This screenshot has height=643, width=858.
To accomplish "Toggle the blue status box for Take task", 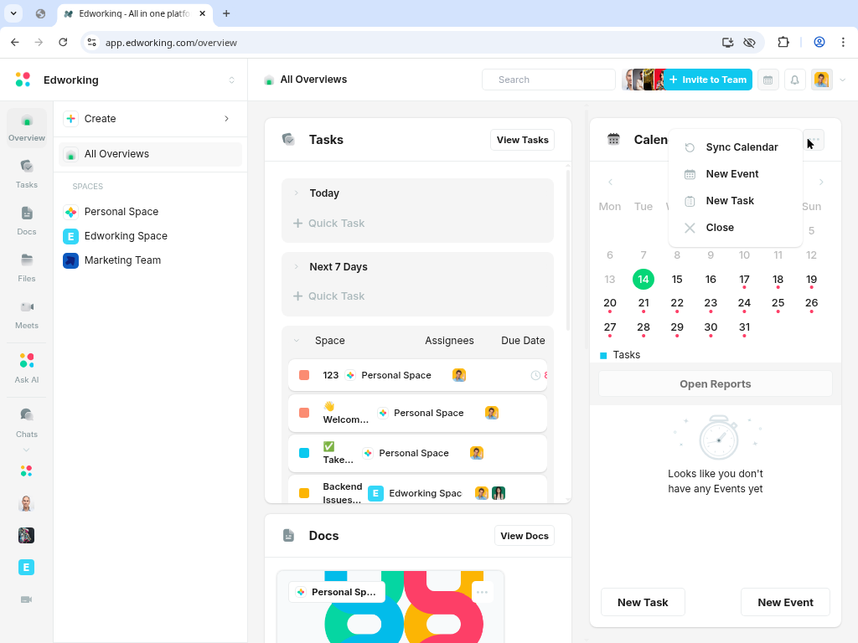I will click(x=304, y=453).
